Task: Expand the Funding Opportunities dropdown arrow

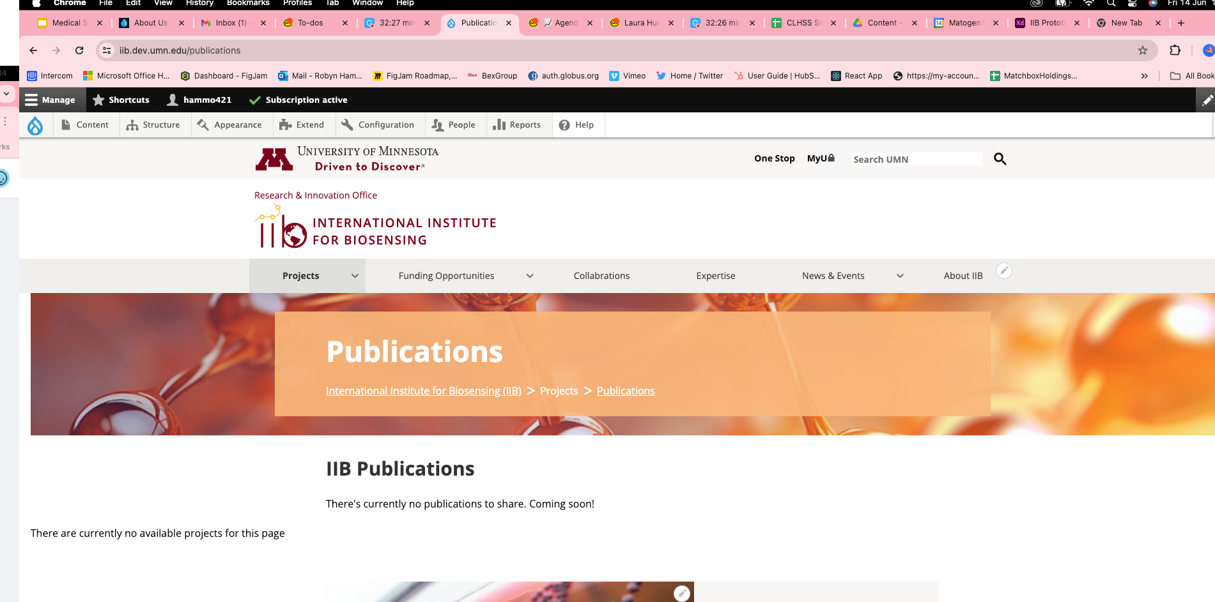Action: [x=530, y=276]
